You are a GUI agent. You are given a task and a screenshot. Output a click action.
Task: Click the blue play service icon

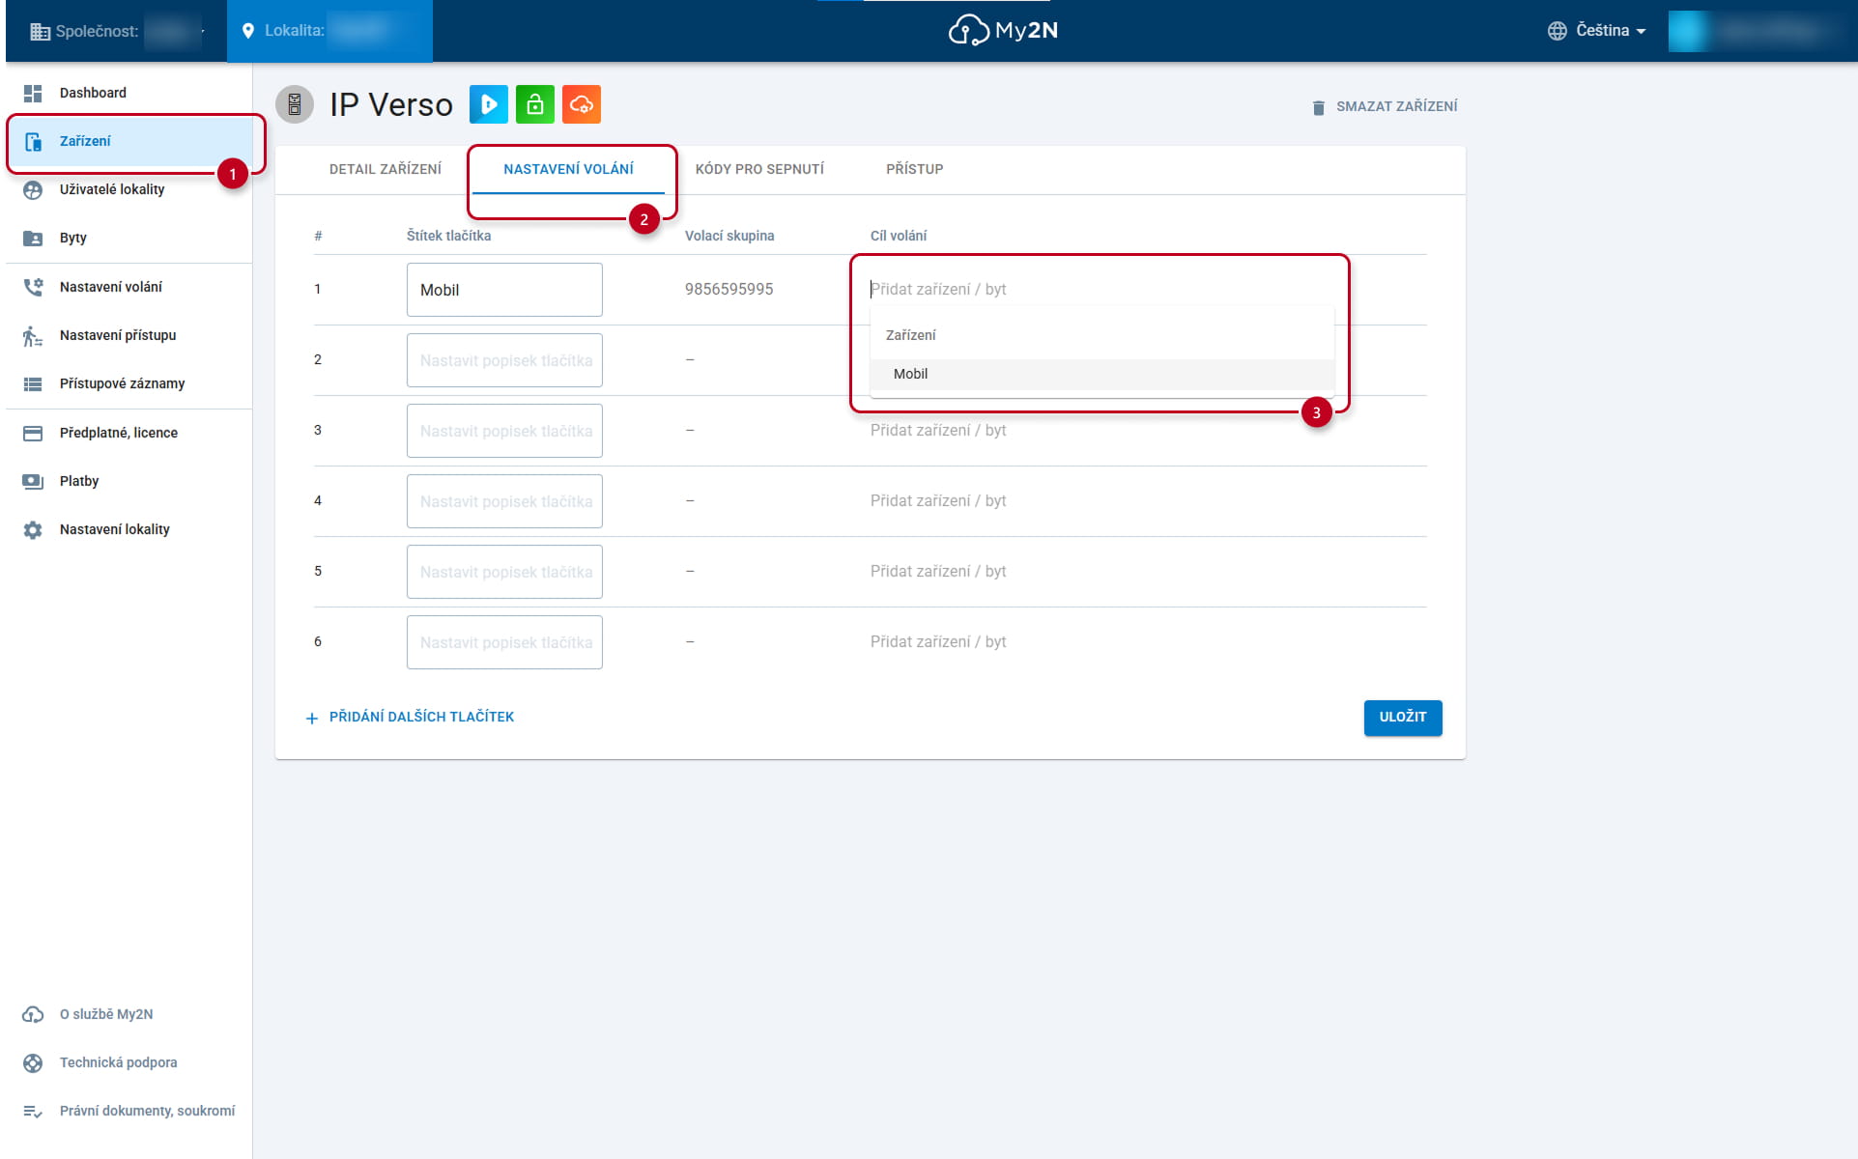(489, 104)
